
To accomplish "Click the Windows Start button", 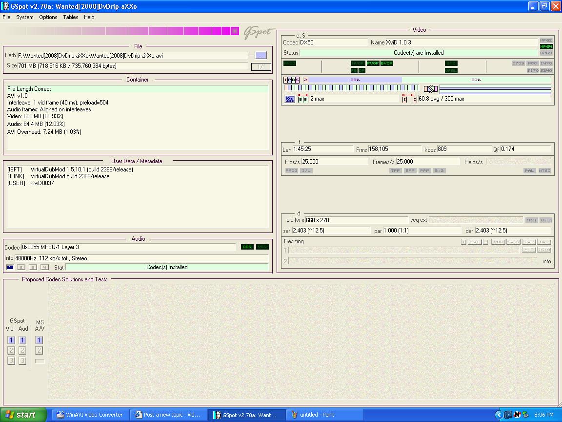I will pos(23,415).
